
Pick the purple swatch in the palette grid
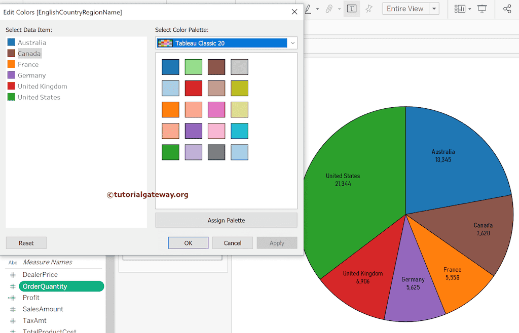193,131
